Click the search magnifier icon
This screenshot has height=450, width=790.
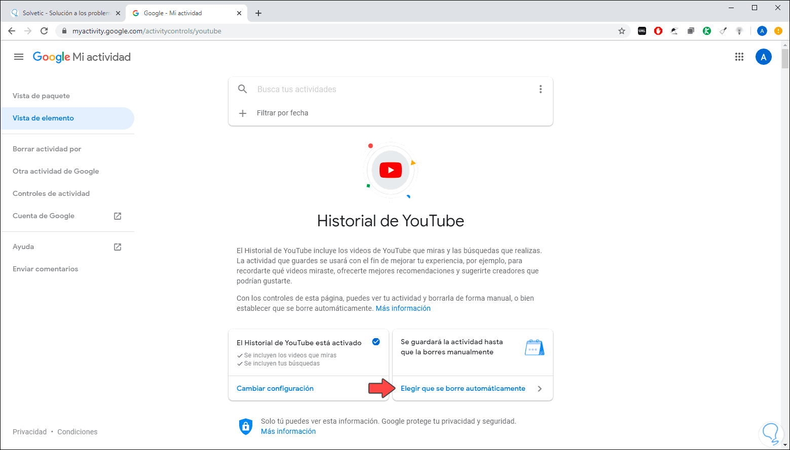coord(243,89)
